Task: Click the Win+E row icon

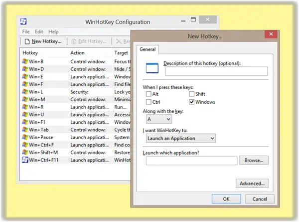Action: point(25,76)
